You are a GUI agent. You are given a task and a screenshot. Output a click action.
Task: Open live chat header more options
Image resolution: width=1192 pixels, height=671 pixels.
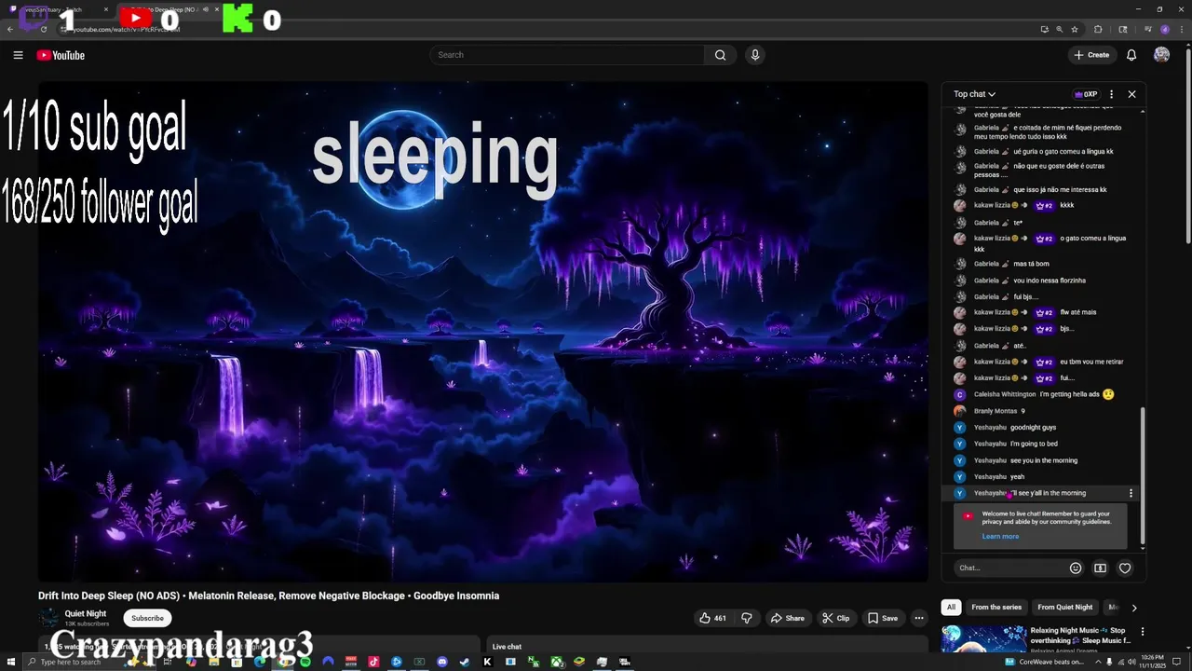[x=1111, y=94]
